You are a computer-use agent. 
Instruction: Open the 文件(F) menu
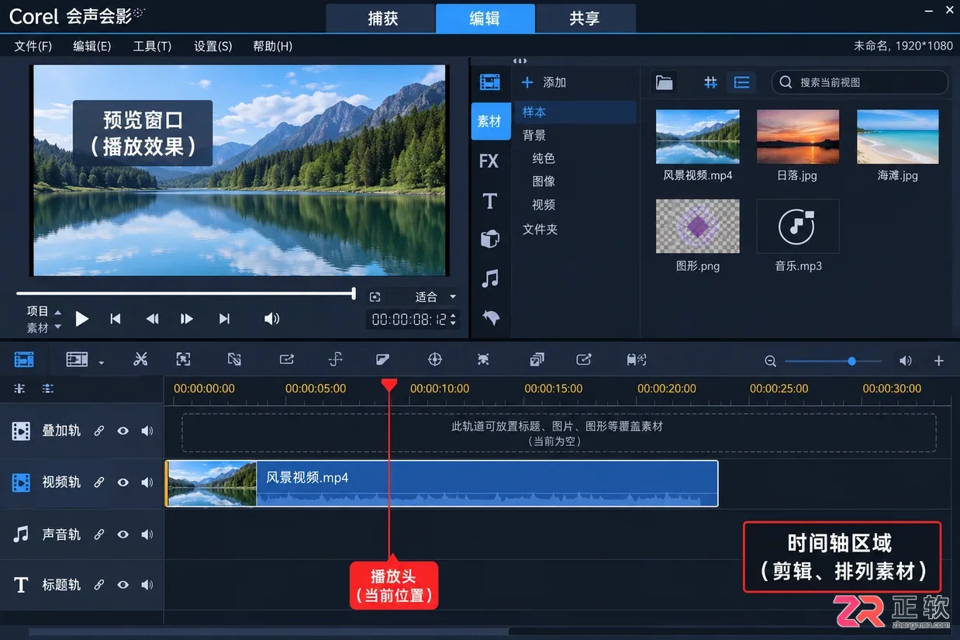pos(33,46)
